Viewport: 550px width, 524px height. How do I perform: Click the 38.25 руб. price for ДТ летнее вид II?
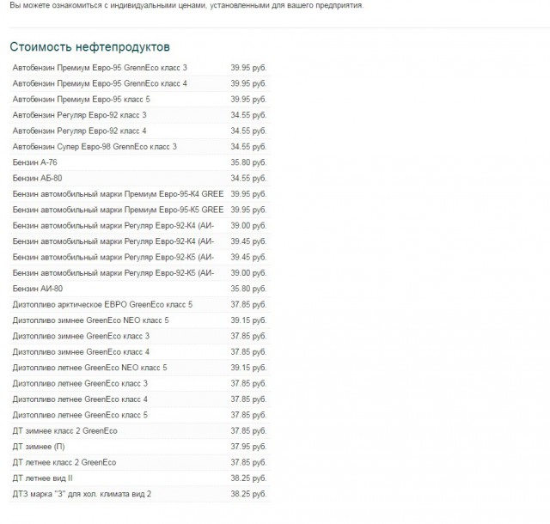click(x=248, y=478)
